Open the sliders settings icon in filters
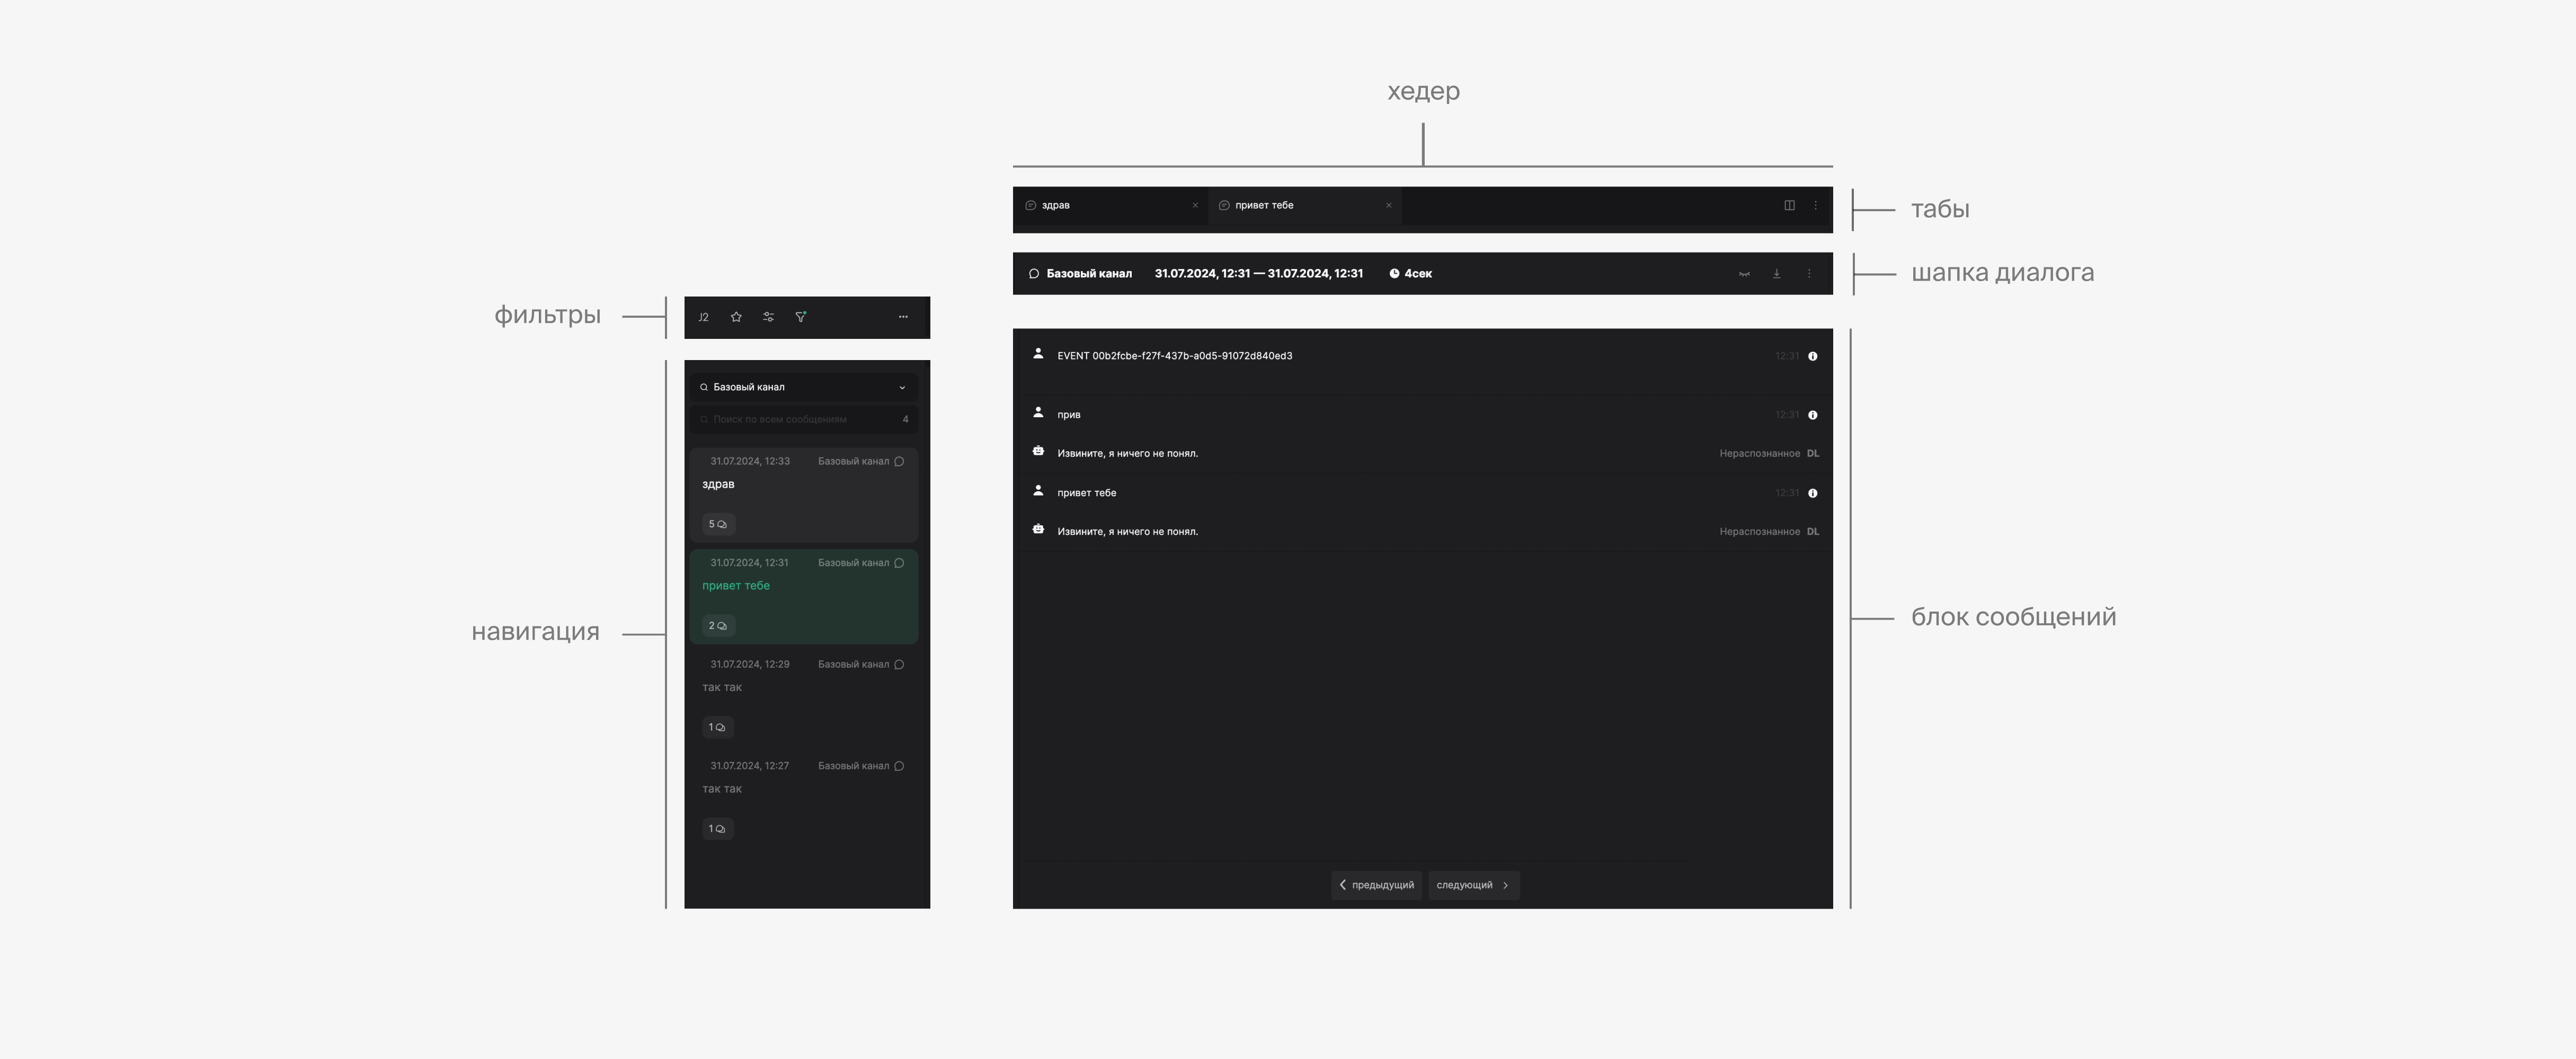The image size is (2576, 1059). [768, 318]
